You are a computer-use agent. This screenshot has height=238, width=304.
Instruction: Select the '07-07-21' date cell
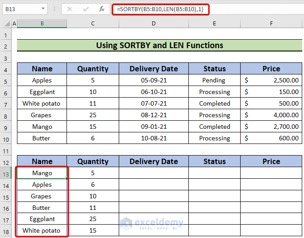[154, 103]
